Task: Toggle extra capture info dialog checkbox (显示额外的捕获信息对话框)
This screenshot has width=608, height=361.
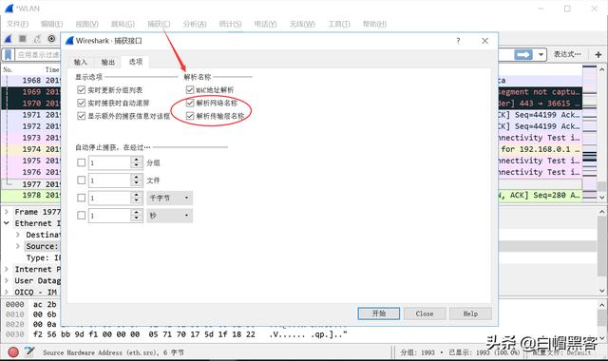Action: tap(81, 116)
